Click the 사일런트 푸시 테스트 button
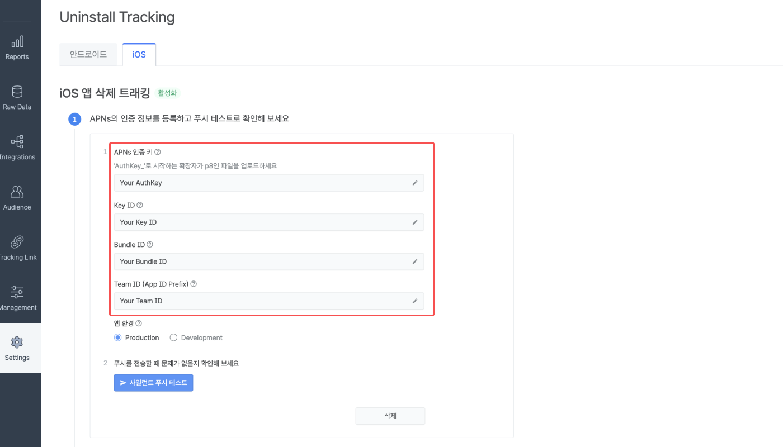783x447 pixels. tap(153, 383)
